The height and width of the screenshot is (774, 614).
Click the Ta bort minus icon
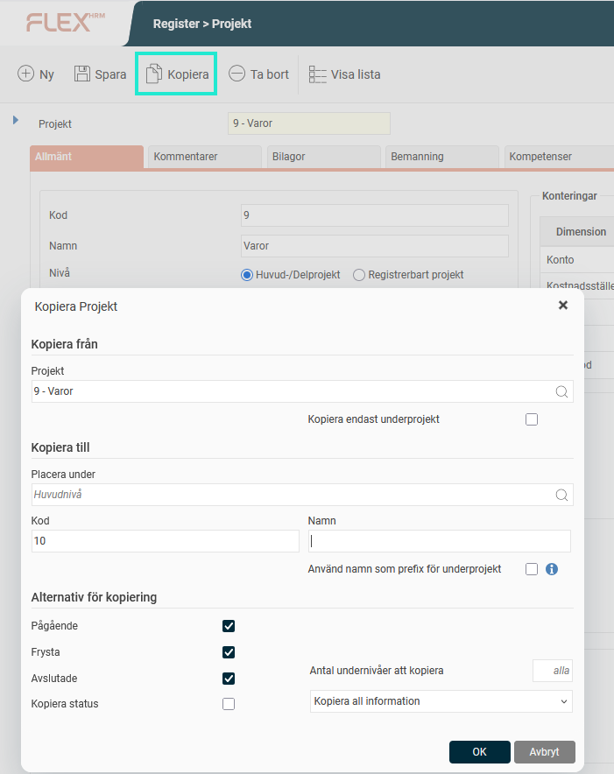[x=236, y=74]
